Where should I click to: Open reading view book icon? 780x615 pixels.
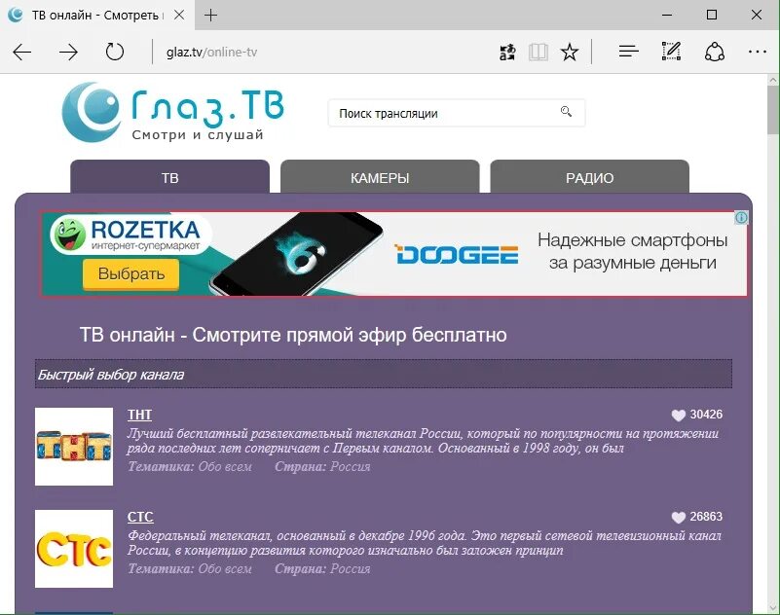click(539, 52)
